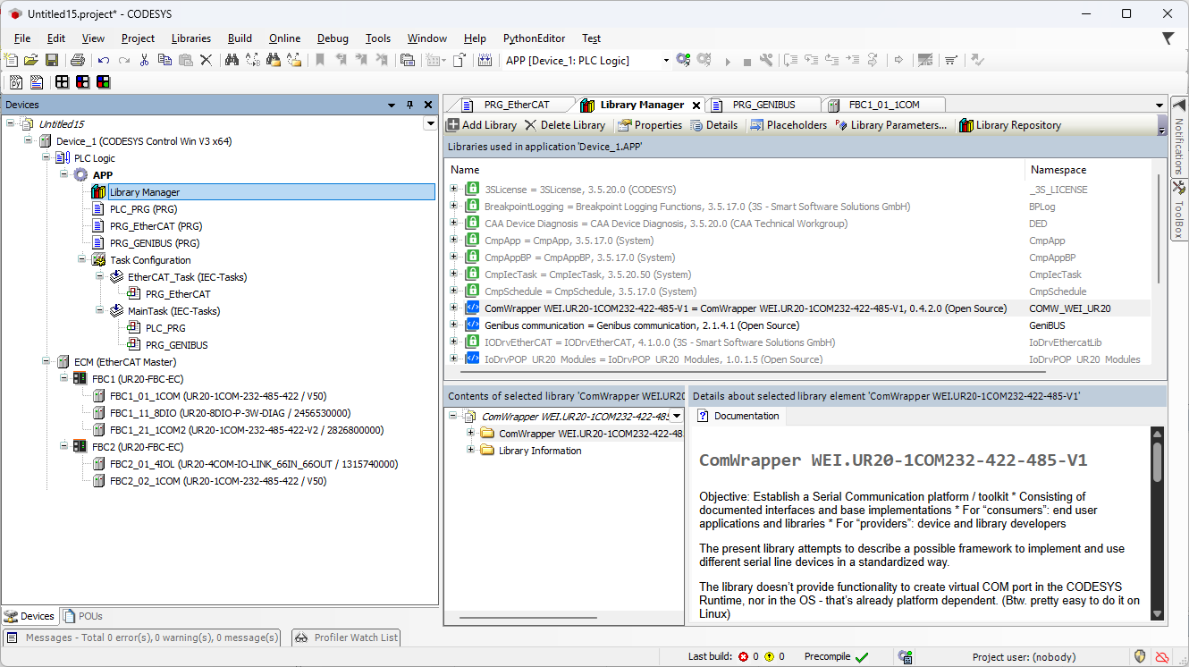Viewport: 1189px width, 667px height.
Task: Open the Library Repository dialog
Action: pos(1008,124)
